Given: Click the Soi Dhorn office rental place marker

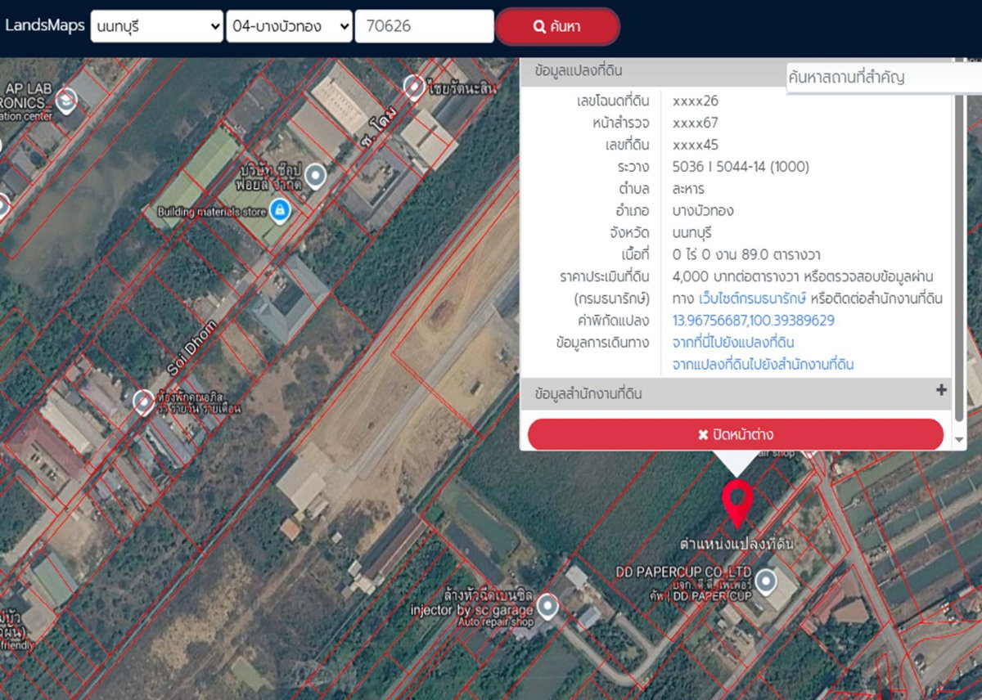Looking at the screenshot, I should click(x=143, y=401).
